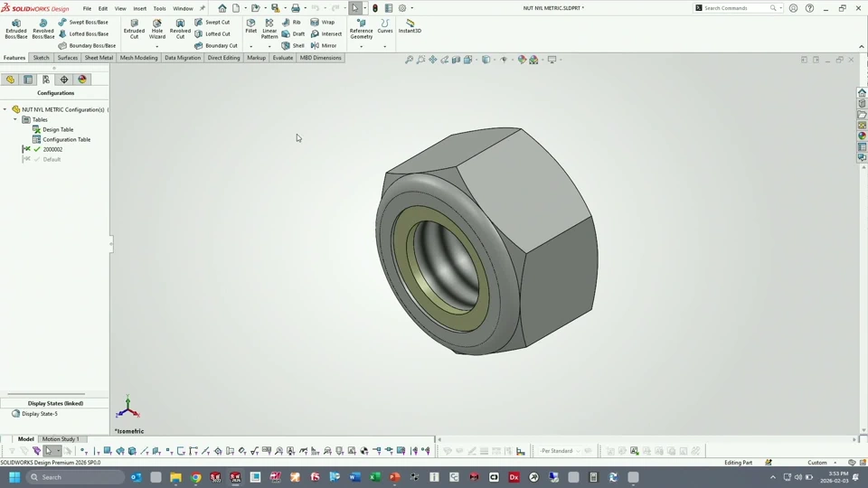Switch to Motion Study 1 tab
Viewport: 868px width, 488px height.
[61, 439]
